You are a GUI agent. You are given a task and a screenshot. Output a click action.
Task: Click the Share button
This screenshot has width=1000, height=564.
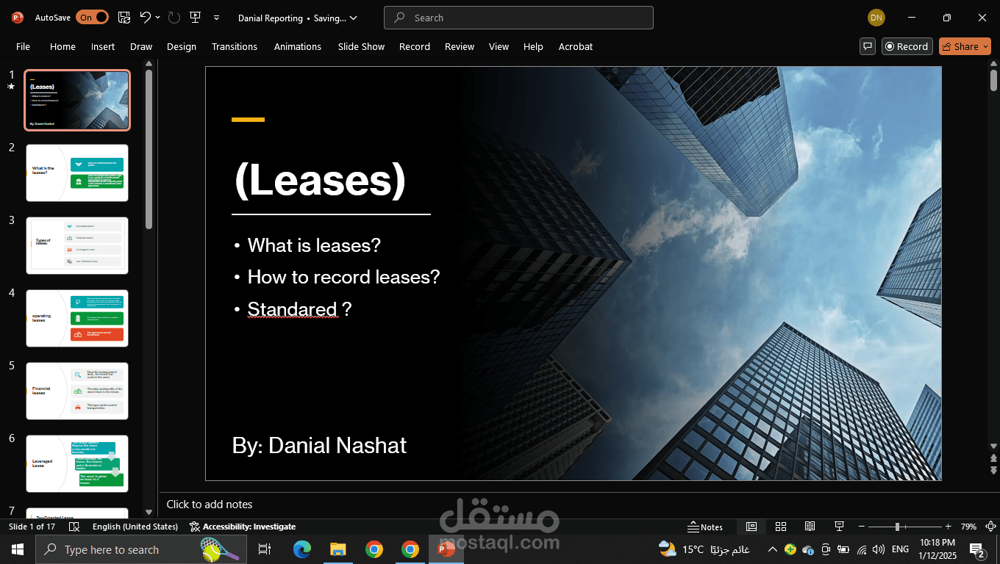[965, 46]
